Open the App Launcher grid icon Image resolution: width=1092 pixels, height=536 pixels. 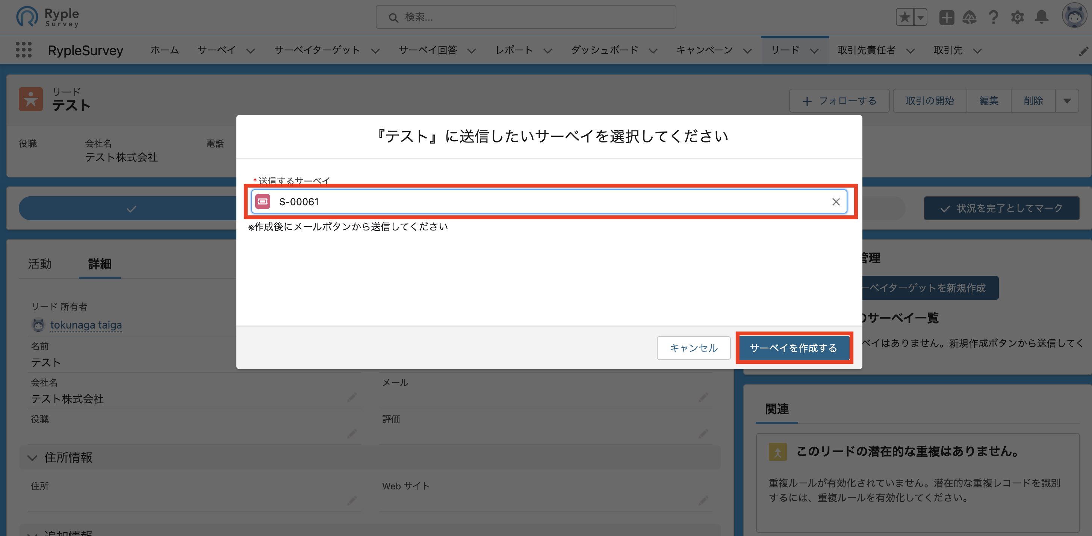coord(23,50)
